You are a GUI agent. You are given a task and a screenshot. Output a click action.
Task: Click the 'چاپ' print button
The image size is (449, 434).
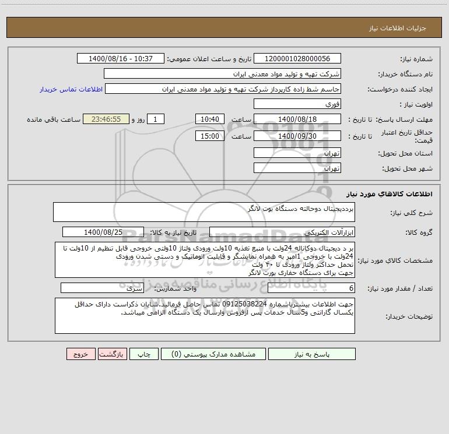(x=144, y=354)
